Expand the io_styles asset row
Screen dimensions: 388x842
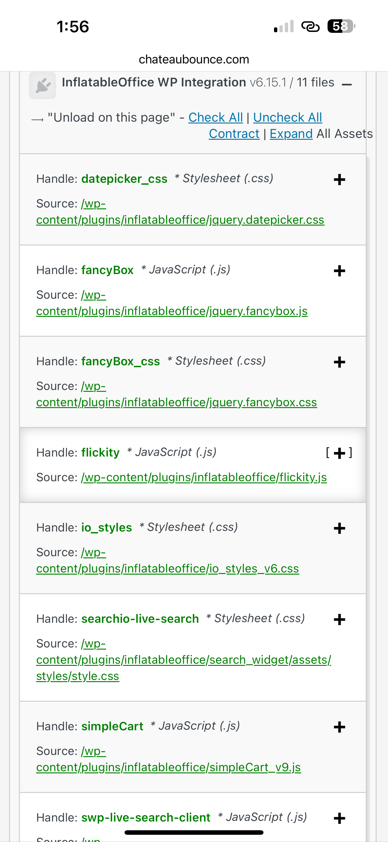(339, 528)
